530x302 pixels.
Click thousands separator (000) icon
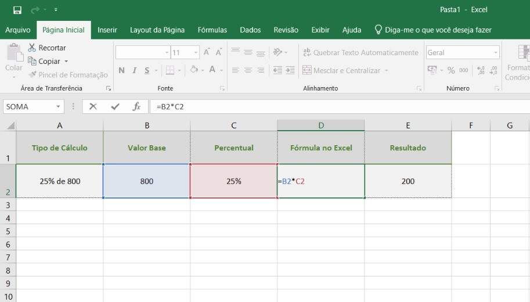[463, 70]
